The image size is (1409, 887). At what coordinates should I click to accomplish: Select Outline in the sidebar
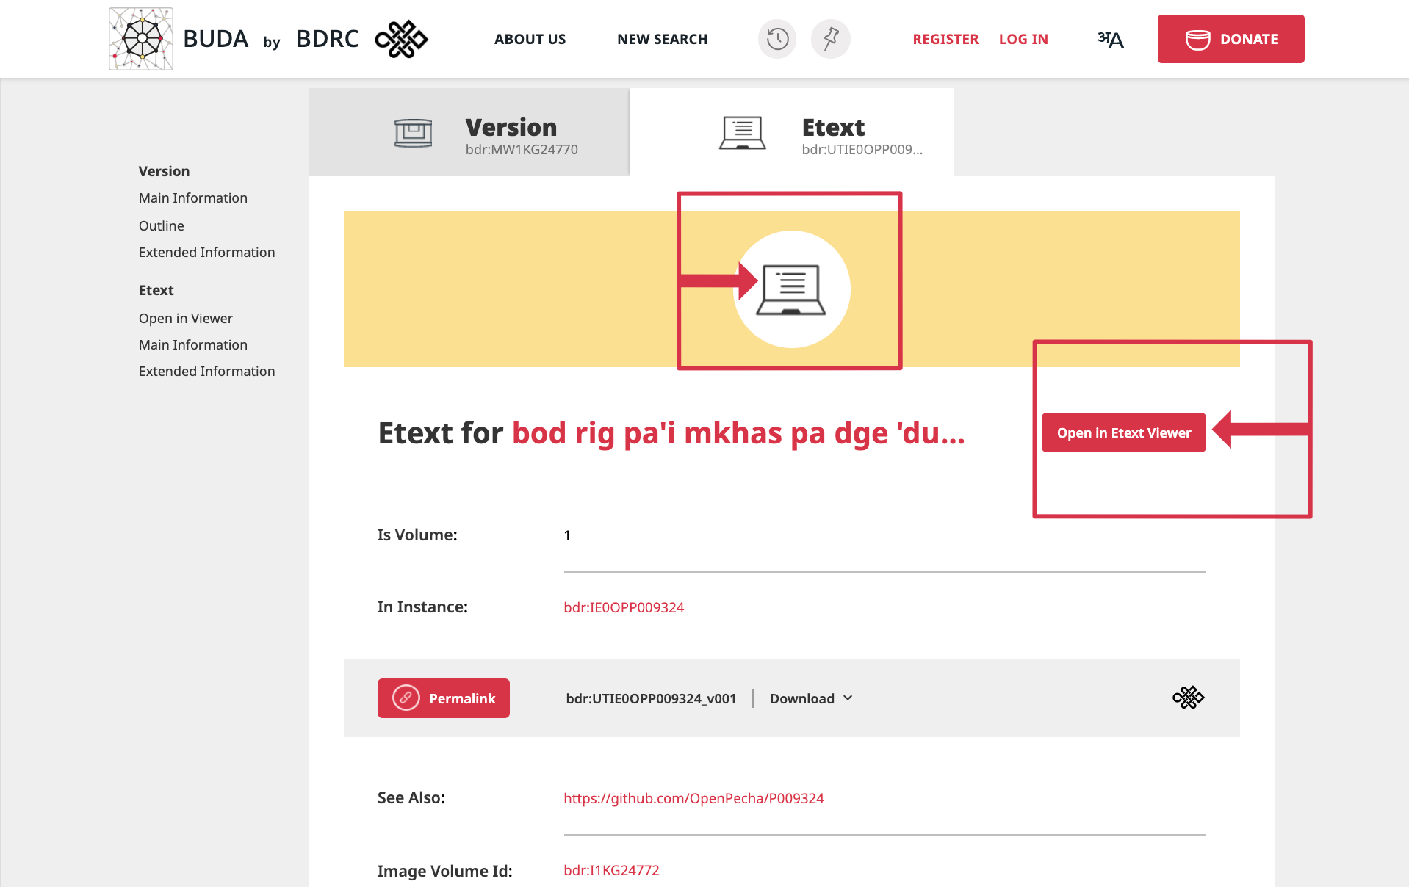[162, 226]
